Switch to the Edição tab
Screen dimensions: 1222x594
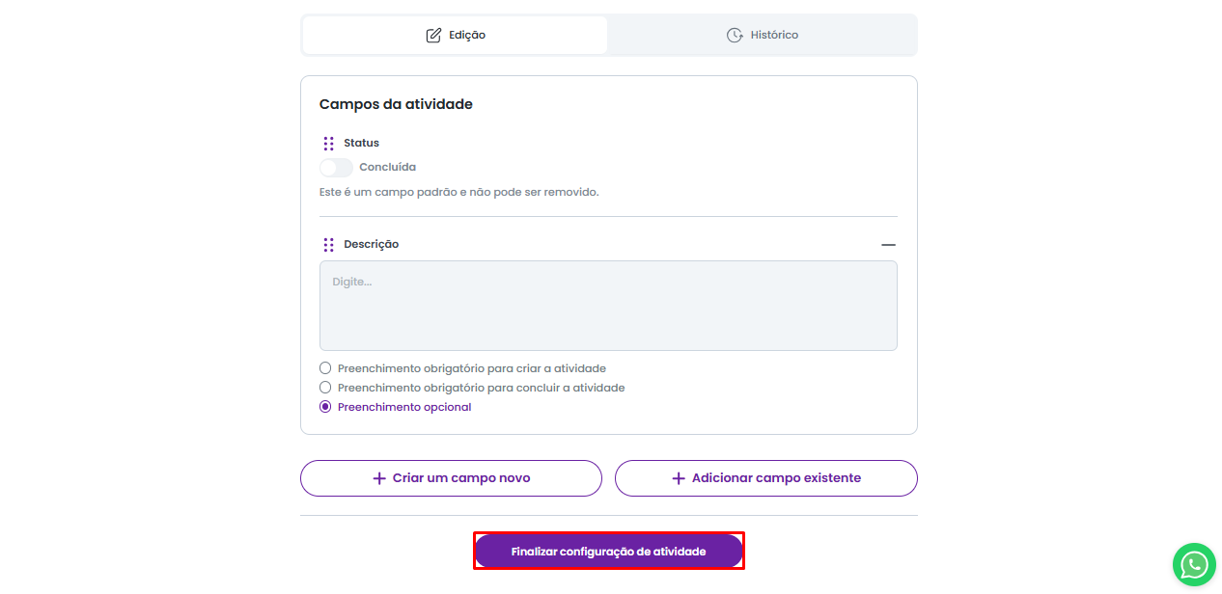point(456,36)
